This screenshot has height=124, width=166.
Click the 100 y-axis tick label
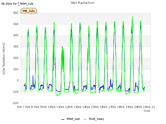16,69
